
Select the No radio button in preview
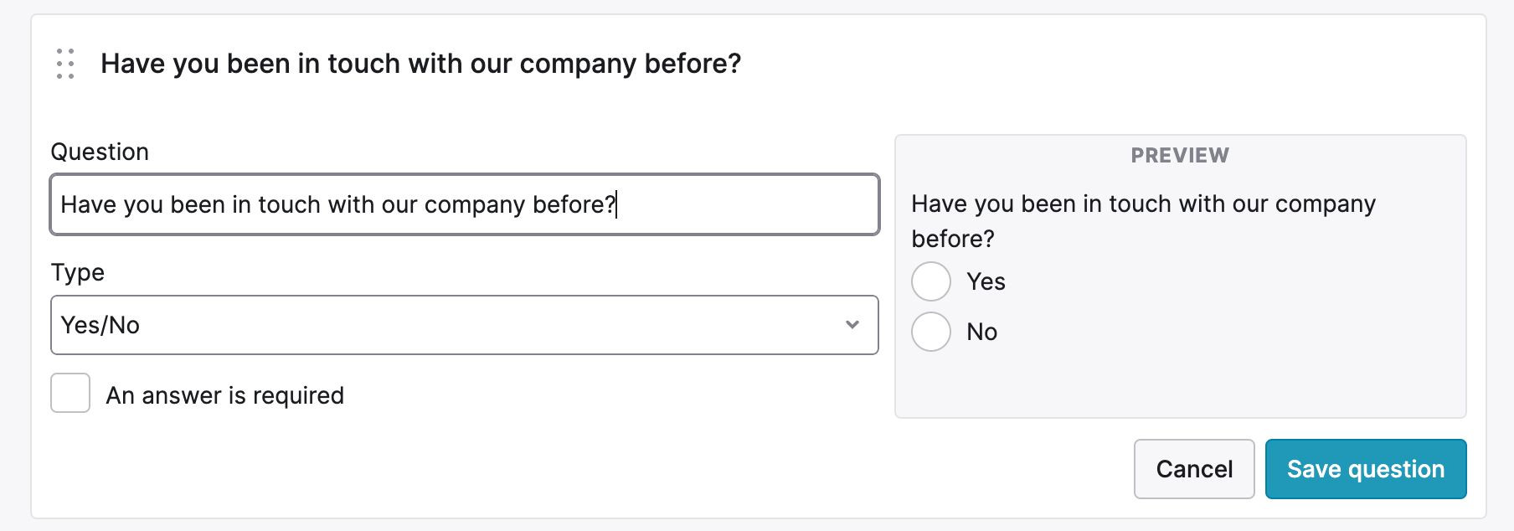pyautogui.click(x=931, y=332)
